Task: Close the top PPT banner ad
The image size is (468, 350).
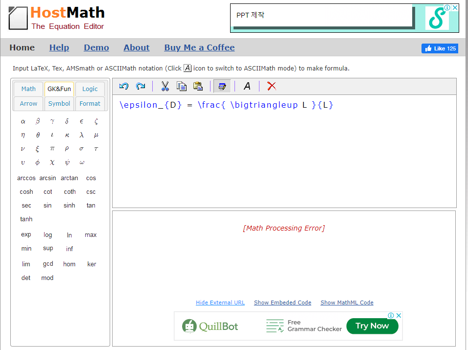Action: tap(455, 7)
